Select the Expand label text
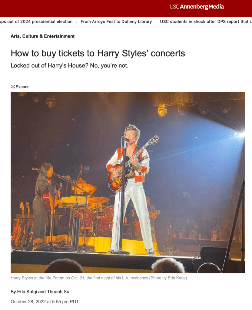The width and height of the screenshot is (252, 310). coord(22,87)
